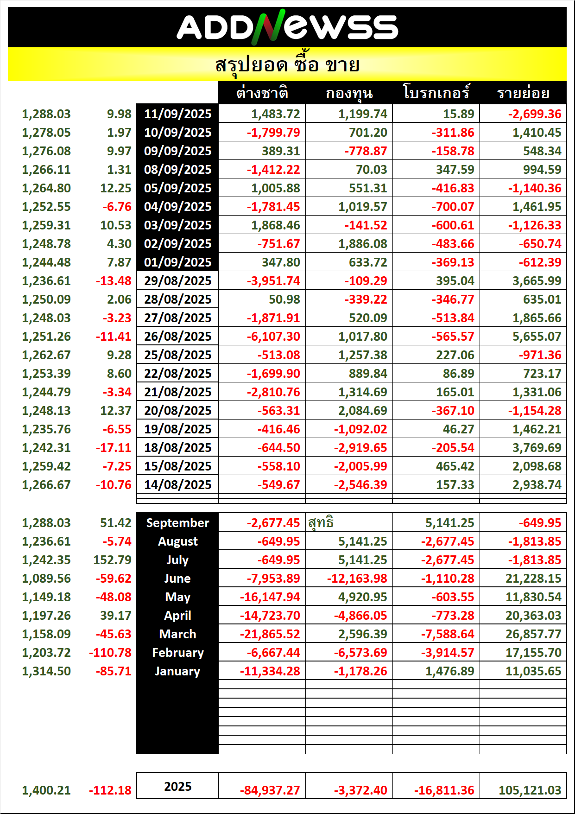Select the 09/09/2025 date cell

177,151
